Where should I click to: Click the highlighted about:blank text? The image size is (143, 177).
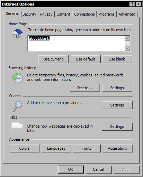[x=39, y=38]
